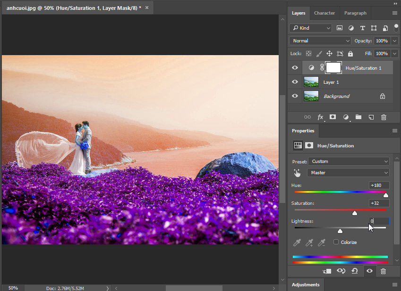Viewport: 401px width, 291px height.
Task: Delete layer using Layers panel trash icon
Action: coord(384,117)
